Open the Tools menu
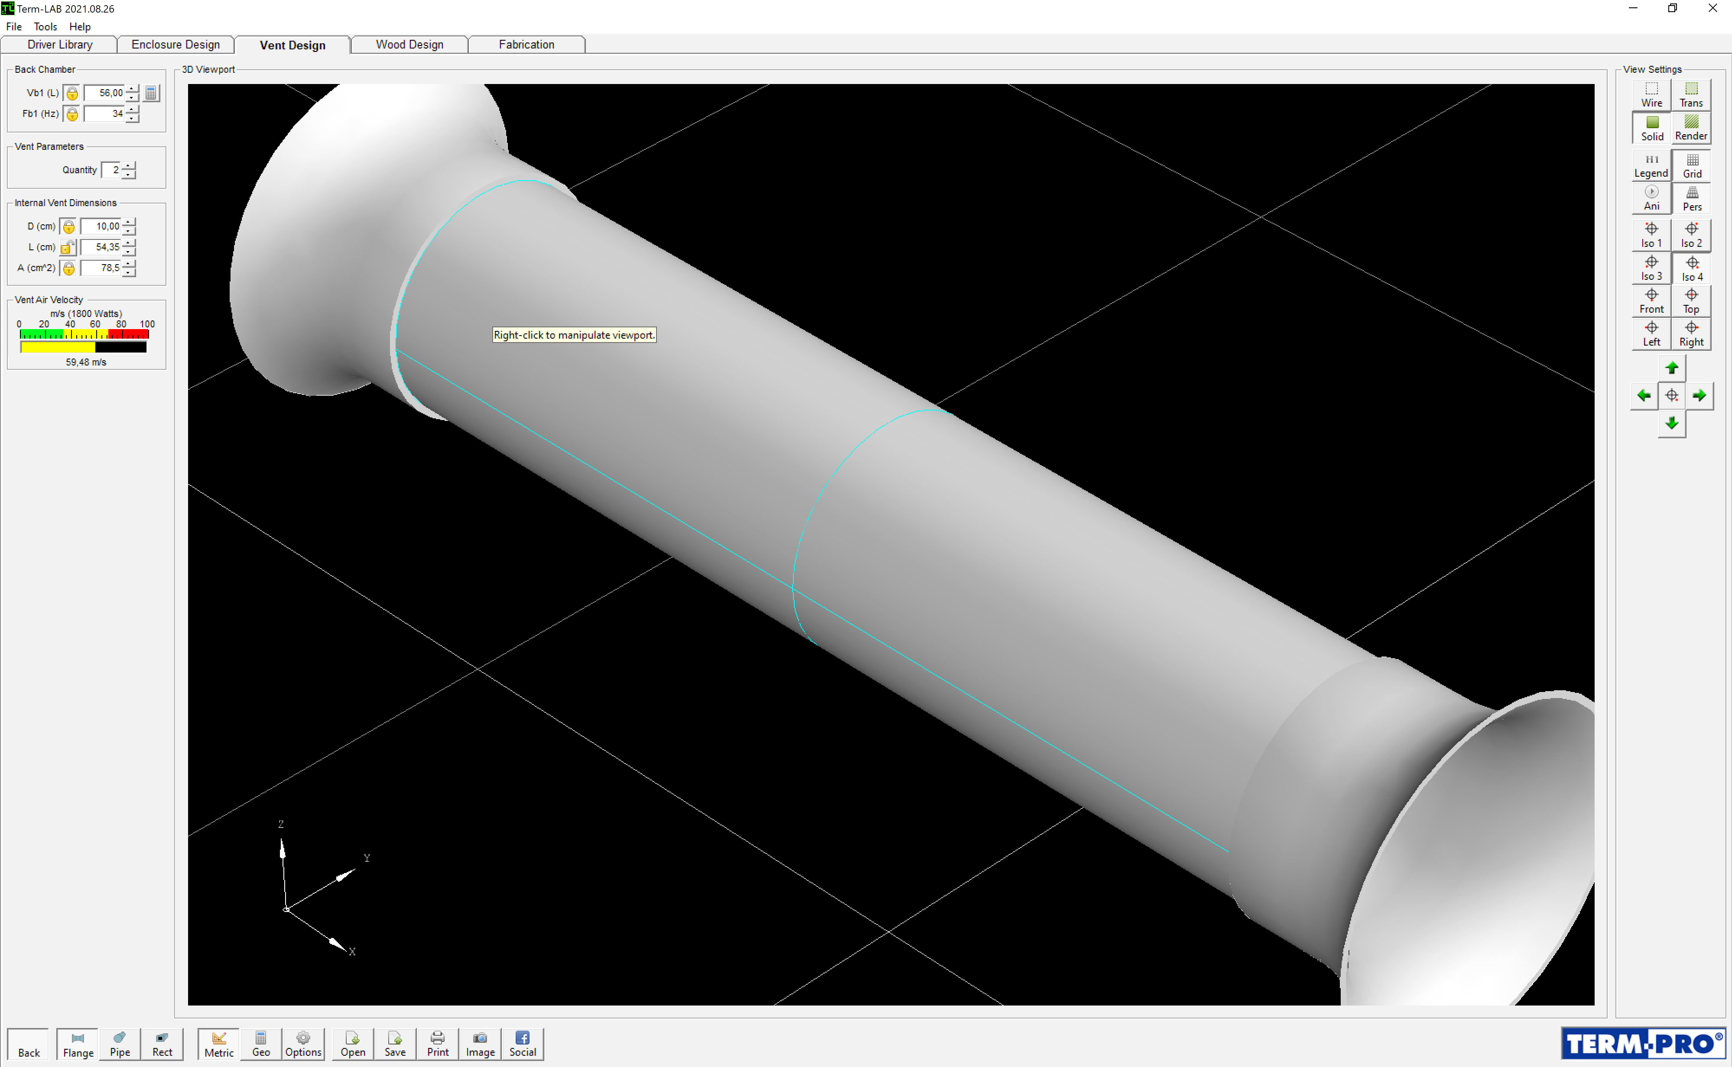Screen dimensions: 1732x1067 pyautogui.click(x=45, y=27)
